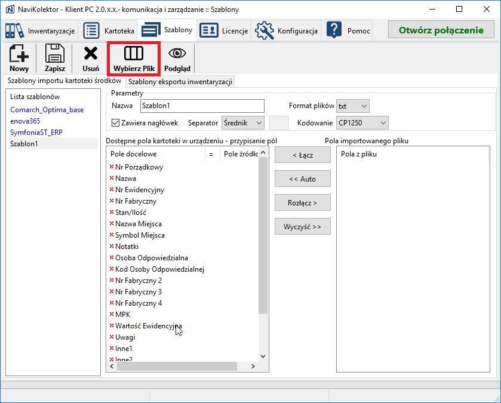Select Nr Fabryczny field row
This screenshot has width=501, height=403.
tap(184, 201)
